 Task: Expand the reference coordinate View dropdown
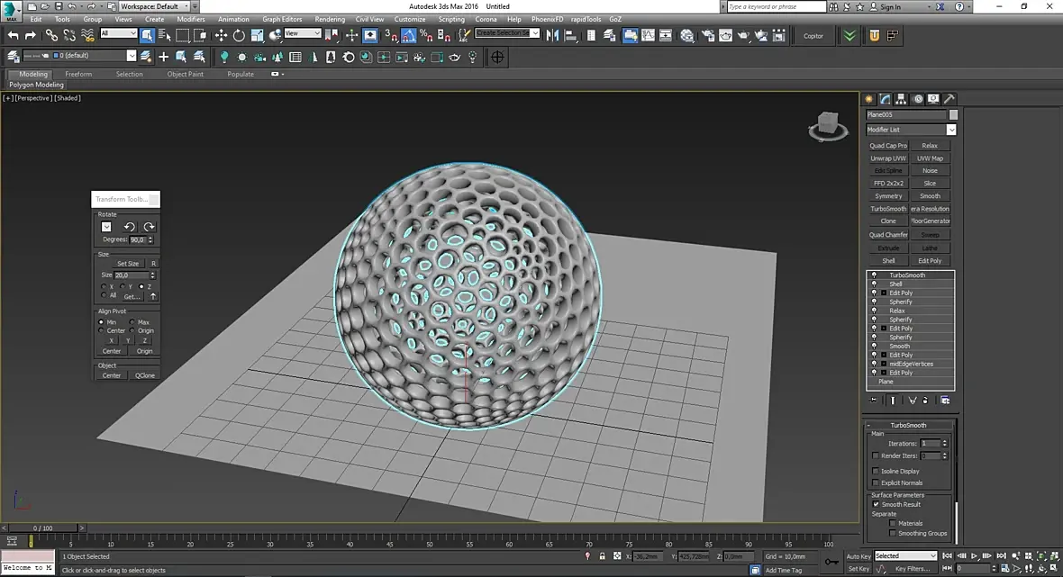(x=303, y=34)
